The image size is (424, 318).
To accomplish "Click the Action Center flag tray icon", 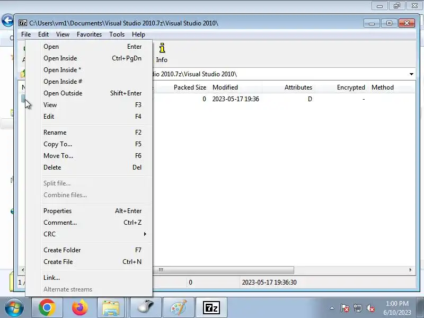I will pos(345,308).
